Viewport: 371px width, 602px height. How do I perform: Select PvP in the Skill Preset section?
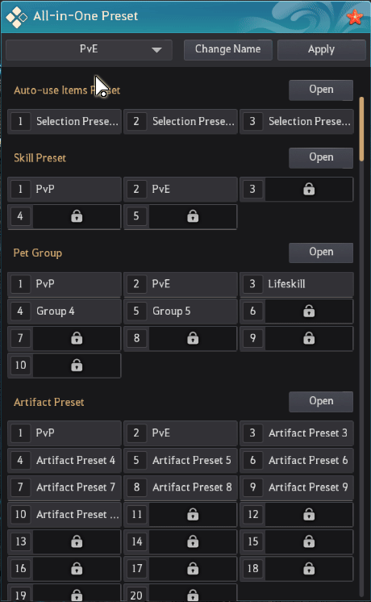pyautogui.click(x=65, y=190)
